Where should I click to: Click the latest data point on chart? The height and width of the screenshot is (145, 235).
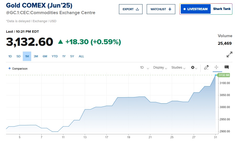(x=216, y=75)
